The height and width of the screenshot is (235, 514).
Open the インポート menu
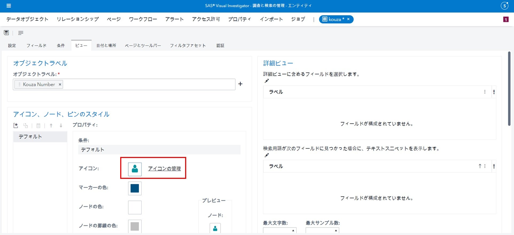point(271,19)
